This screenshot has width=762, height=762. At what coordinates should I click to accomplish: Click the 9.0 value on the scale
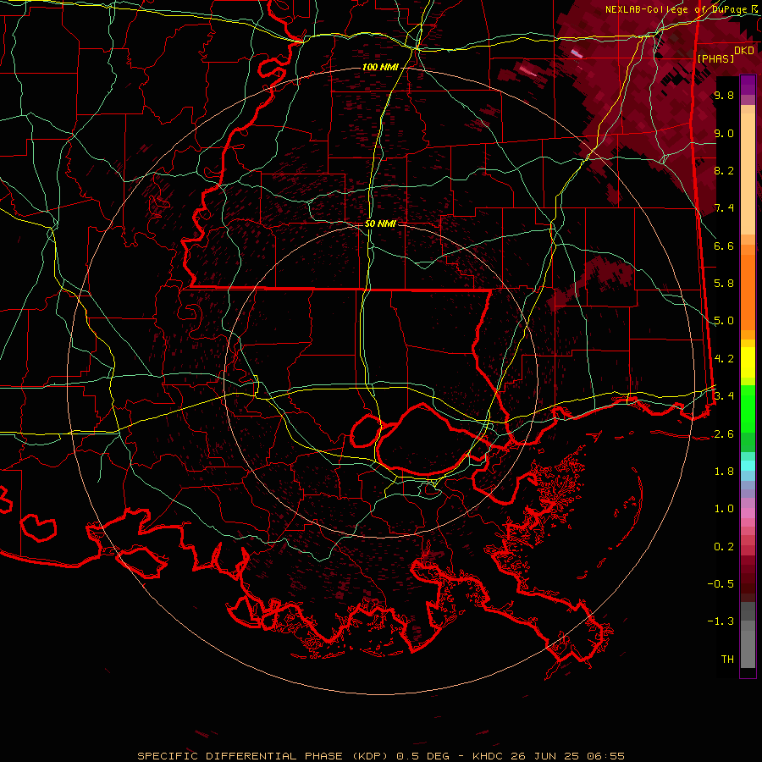(x=724, y=133)
